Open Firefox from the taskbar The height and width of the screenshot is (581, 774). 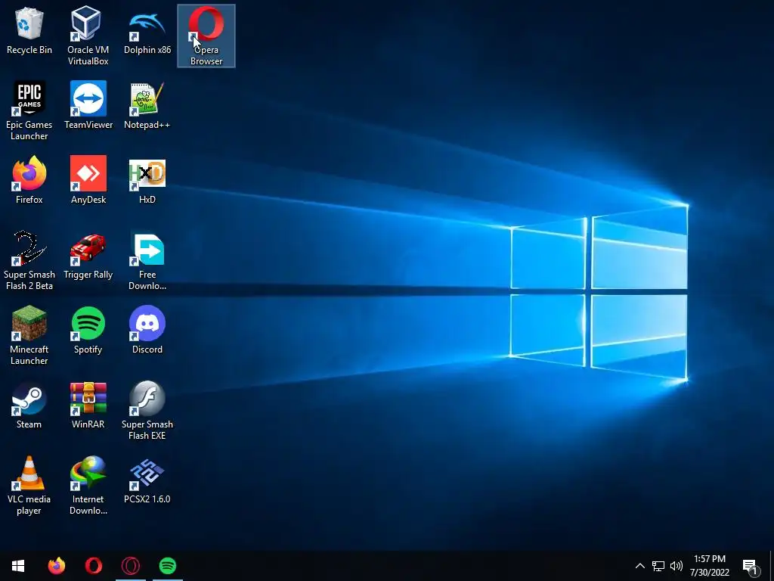(x=56, y=566)
